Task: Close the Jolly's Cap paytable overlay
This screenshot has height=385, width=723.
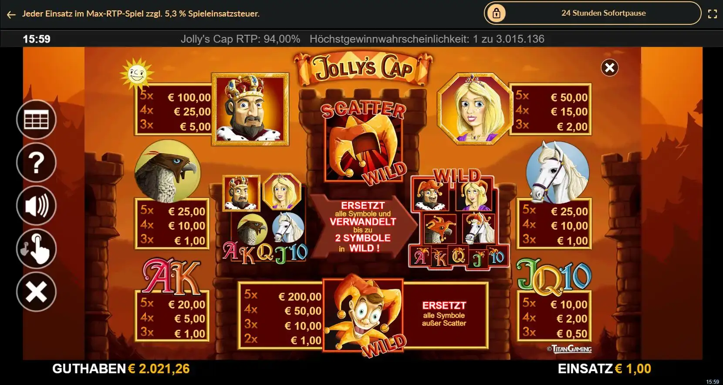Action: tap(610, 67)
